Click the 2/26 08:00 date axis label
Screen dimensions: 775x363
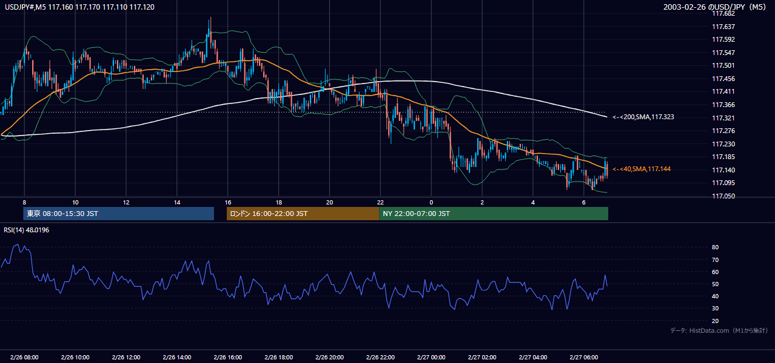coord(24,358)
